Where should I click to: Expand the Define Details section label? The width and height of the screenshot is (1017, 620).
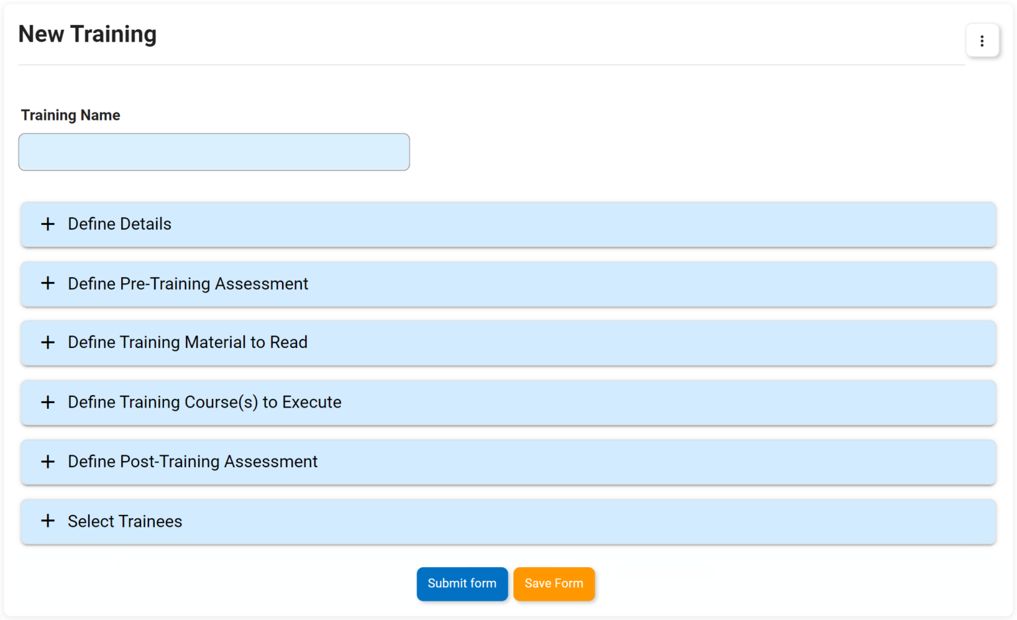tap(119, 224)
